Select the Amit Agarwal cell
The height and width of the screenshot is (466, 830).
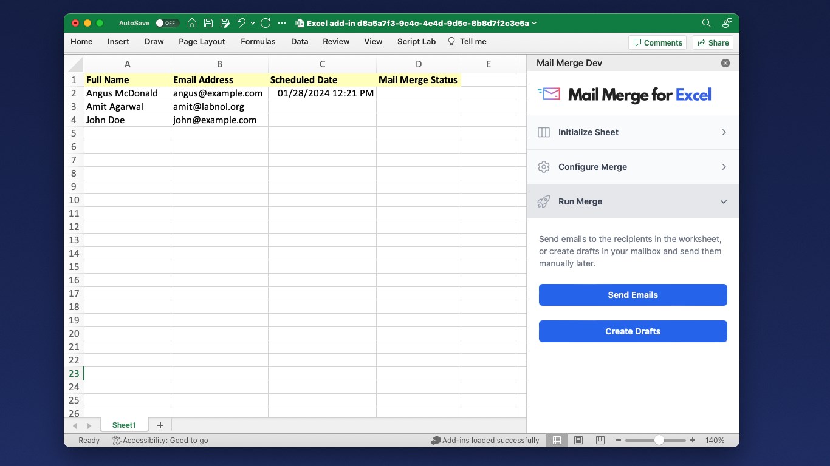pos(128,106)
